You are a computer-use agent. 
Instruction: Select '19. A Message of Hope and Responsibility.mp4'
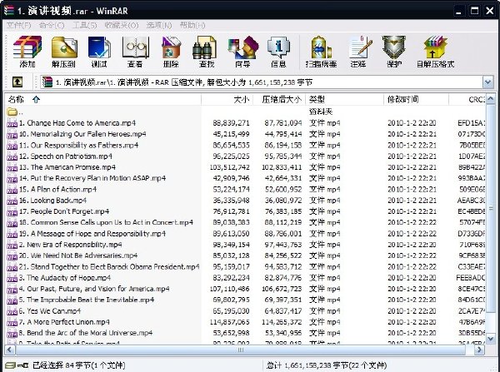(x=92, y=234)
